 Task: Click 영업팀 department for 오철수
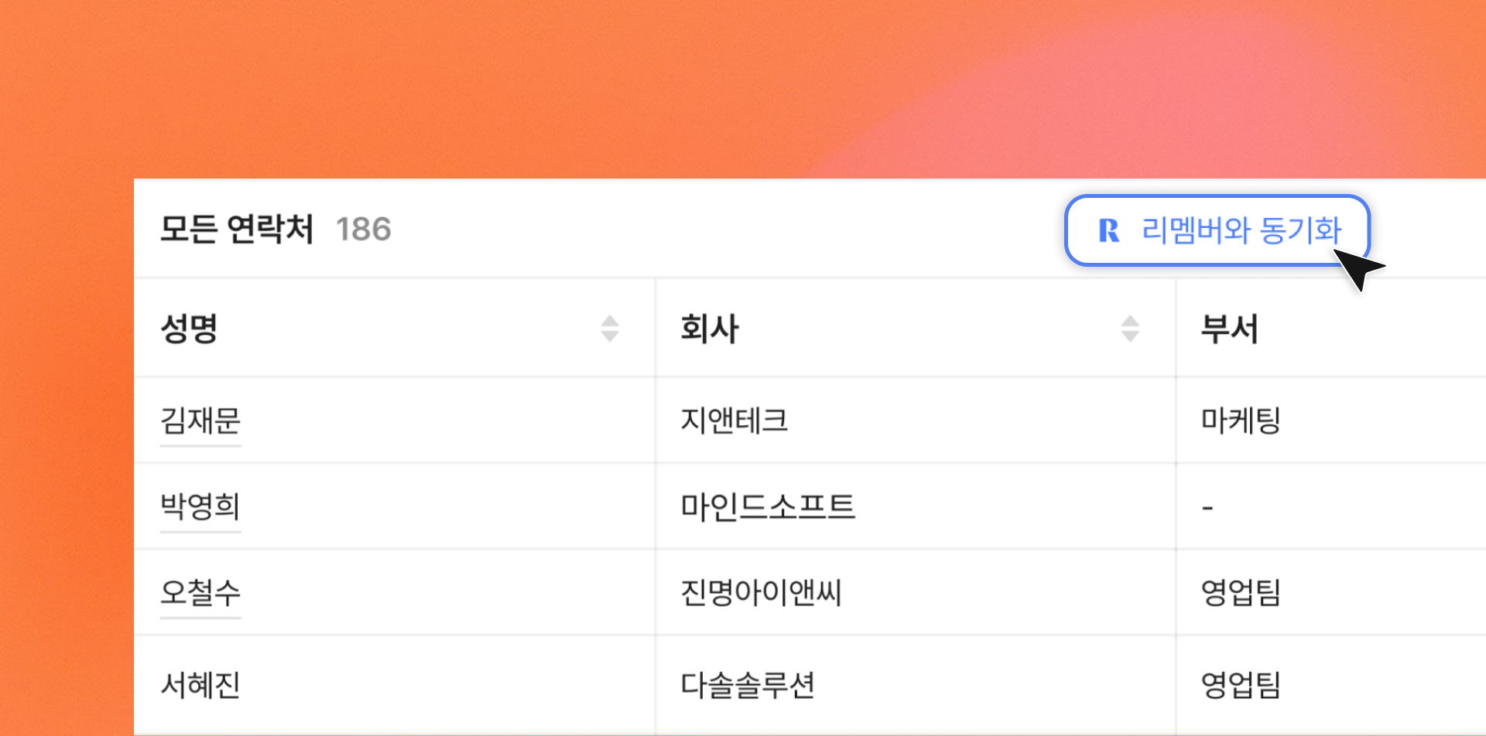coord(1241,593)
